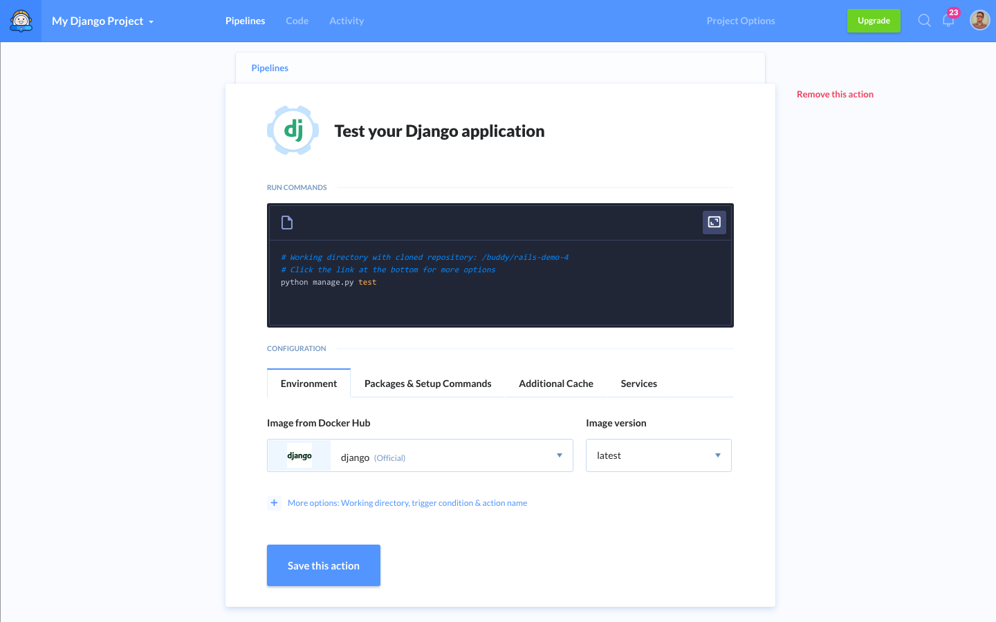
Task: Open the Buddy logo home icon
Action: 21,21
